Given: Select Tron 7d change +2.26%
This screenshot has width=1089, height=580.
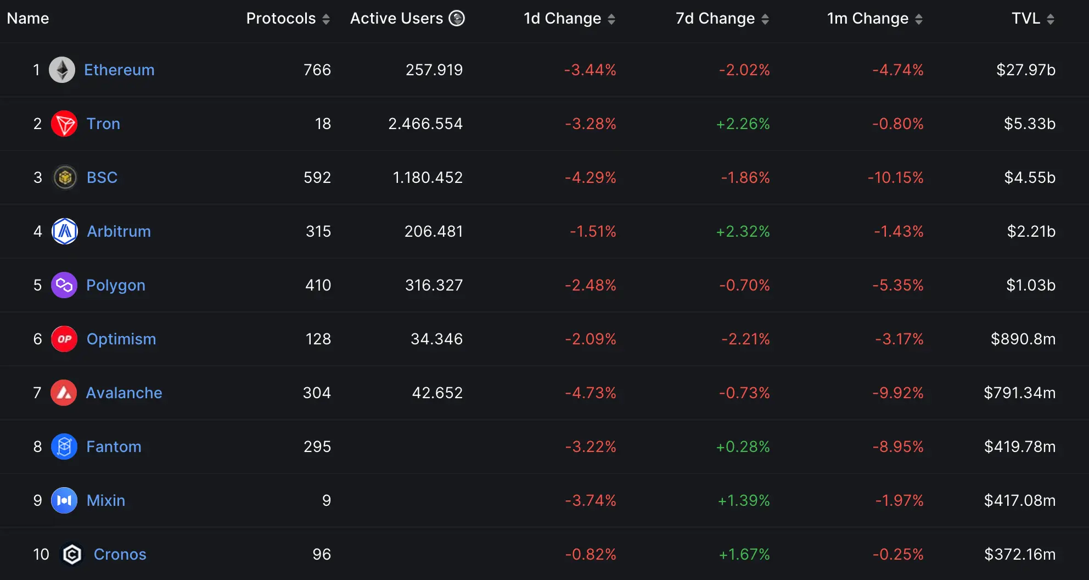Looking at the screenshot, I should pyautogui.click(x=743, y=124).
